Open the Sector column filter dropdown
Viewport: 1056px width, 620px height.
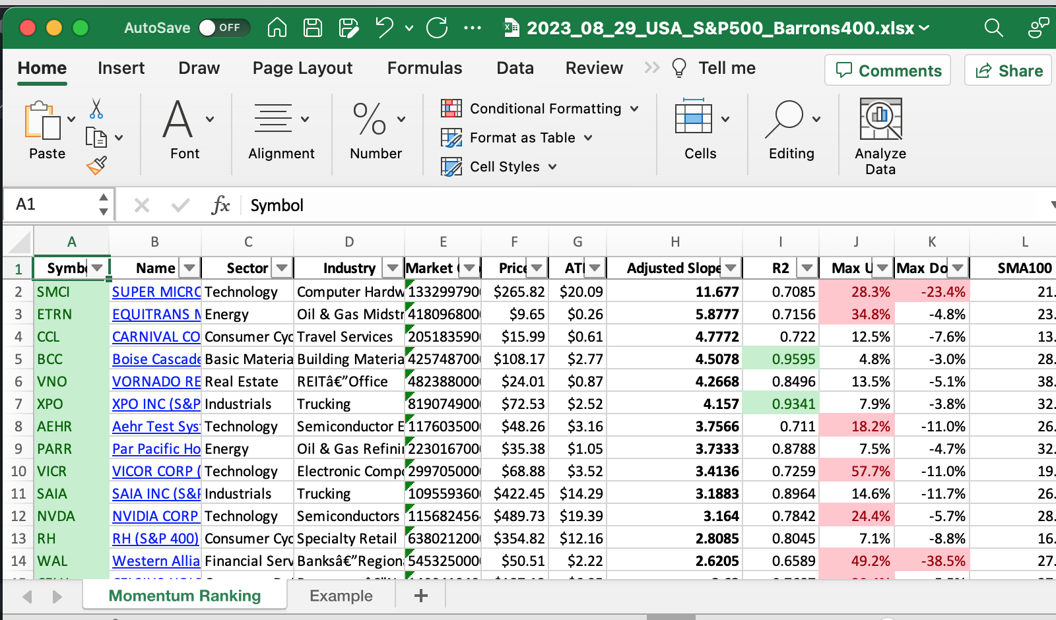[x=282, y=268]
